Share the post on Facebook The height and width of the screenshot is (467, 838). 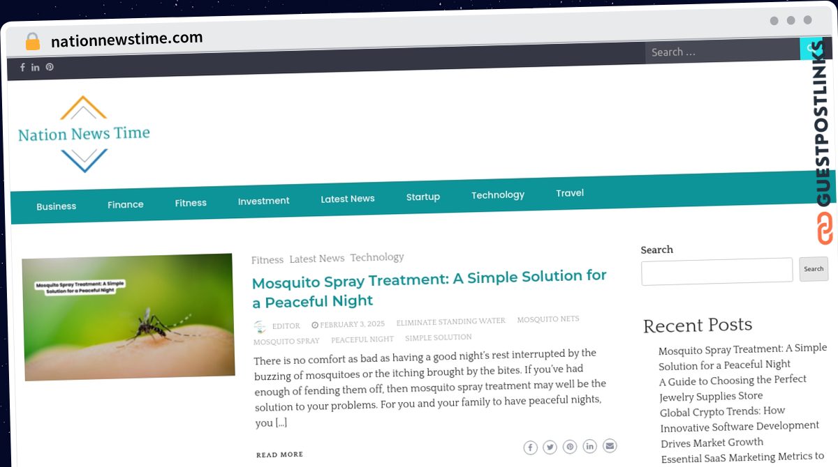pyautogui.click(x=530, y=447)
